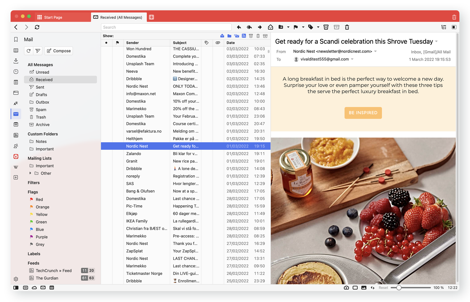Image resolution: width=470 pixels, height=302 pixels.
Task: Click the BE INSPIRED button in email
Action: (x=363, y=113)
